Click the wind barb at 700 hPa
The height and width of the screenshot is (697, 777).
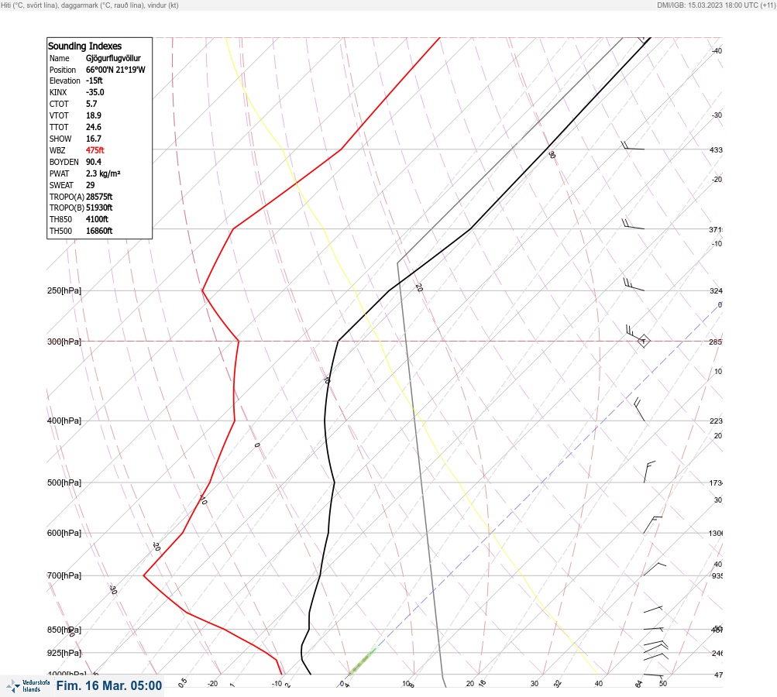click(654, 569)
